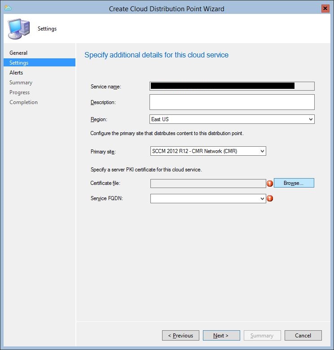334x350 pixels.
Task: Click the 'Primary site:' label
Action: (103, 152)
